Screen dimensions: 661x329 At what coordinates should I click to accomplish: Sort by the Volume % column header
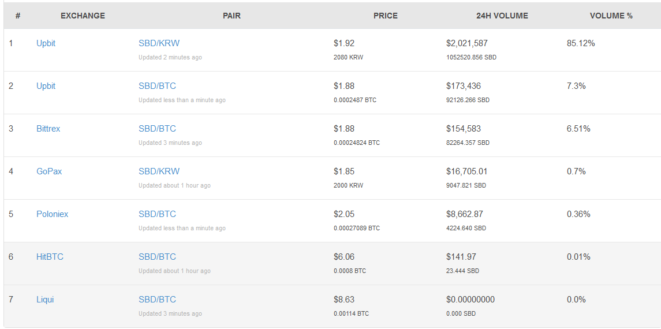point(611,16)
